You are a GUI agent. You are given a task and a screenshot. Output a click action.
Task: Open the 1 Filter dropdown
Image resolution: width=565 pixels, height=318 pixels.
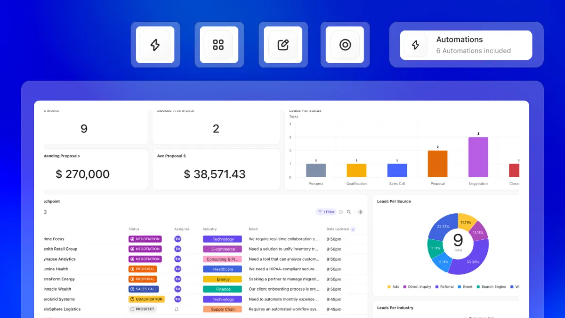[326, 212]
